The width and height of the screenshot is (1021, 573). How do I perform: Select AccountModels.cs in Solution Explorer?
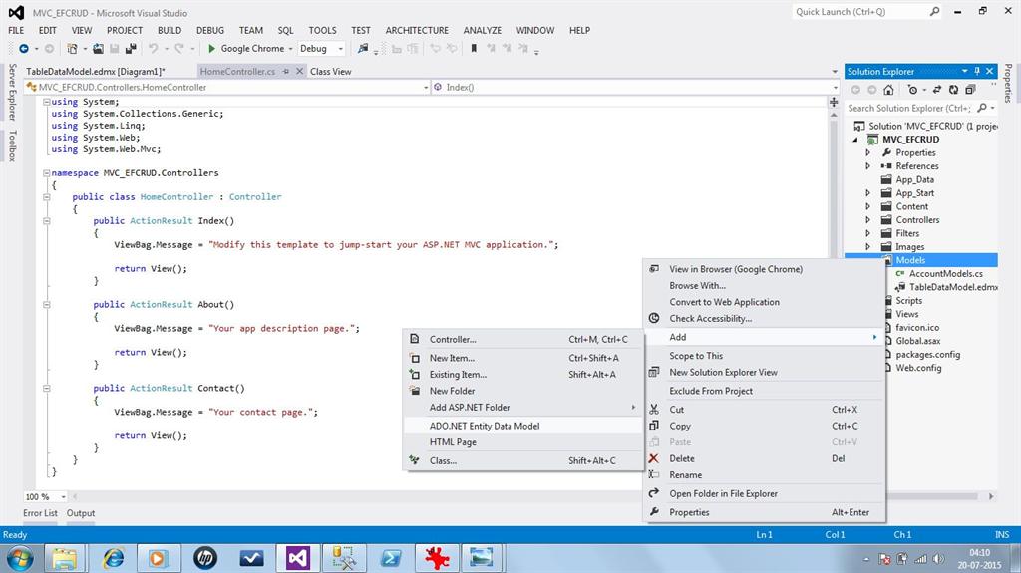point(946,273)
